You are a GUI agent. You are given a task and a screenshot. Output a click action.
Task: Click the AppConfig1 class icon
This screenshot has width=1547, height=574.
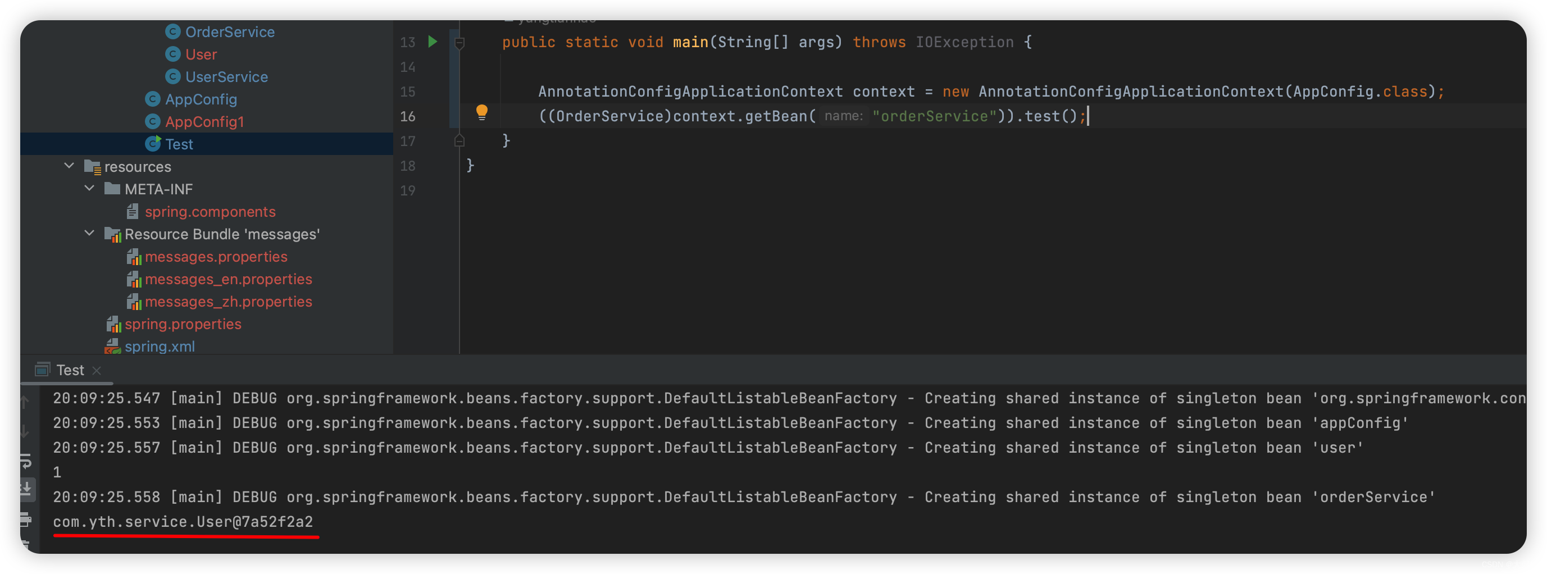coord(153,121)
